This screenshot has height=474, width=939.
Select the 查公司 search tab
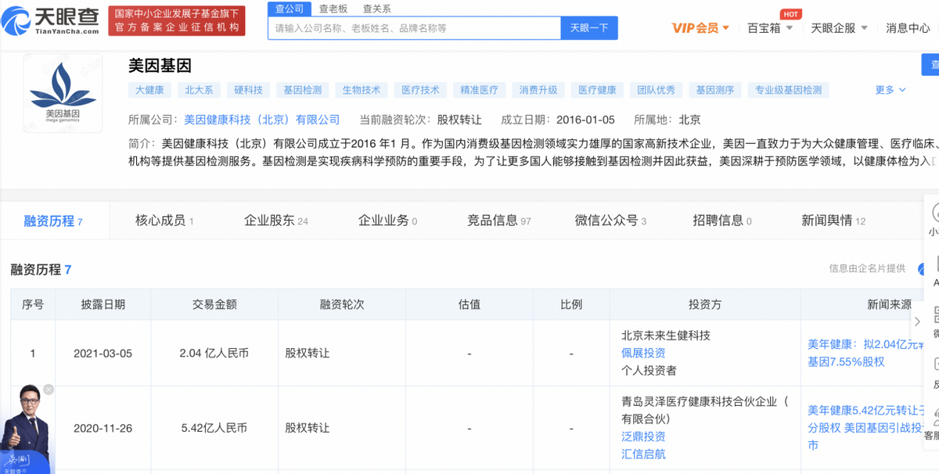tap(290, 9)
